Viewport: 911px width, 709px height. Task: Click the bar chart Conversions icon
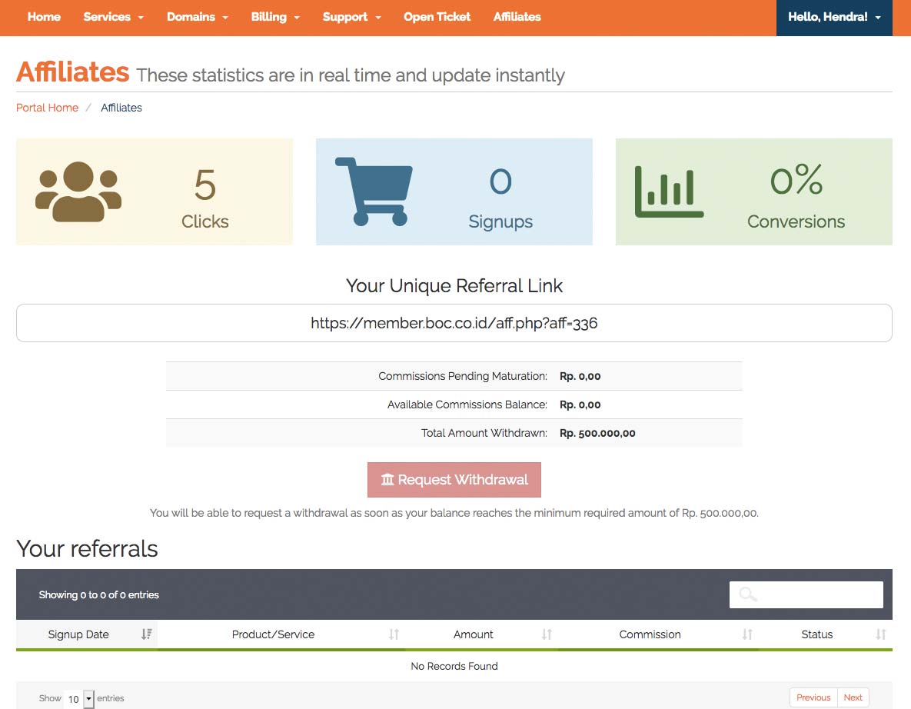(x=669, y=191)
